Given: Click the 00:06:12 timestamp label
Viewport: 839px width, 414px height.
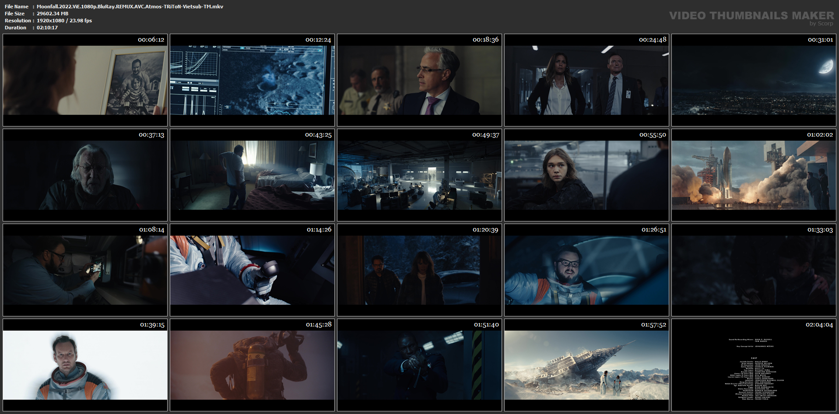Looking at the screenshot, I should tap(151, 40).
